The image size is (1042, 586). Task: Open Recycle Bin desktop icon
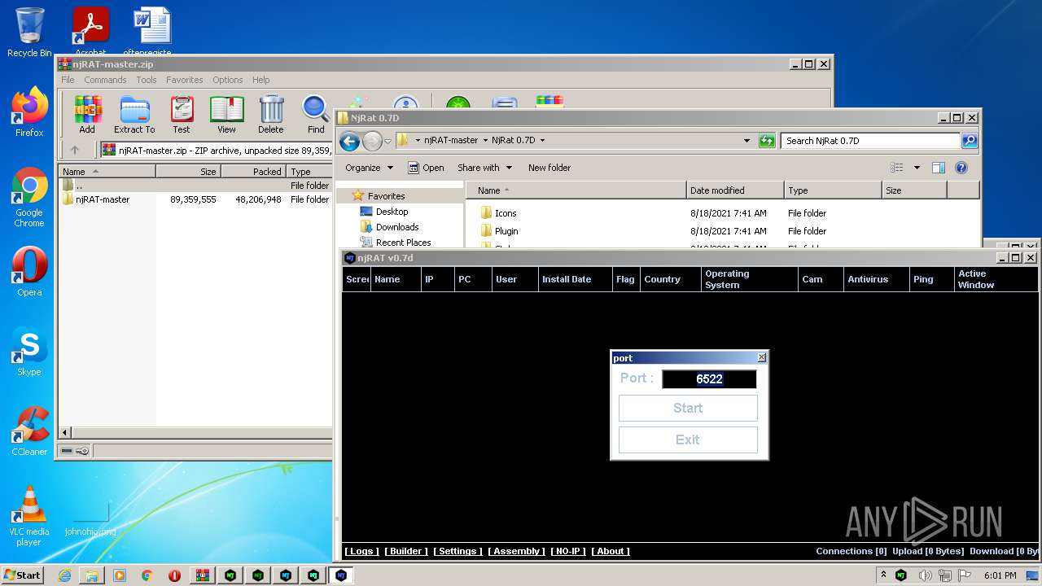(29, 33)
